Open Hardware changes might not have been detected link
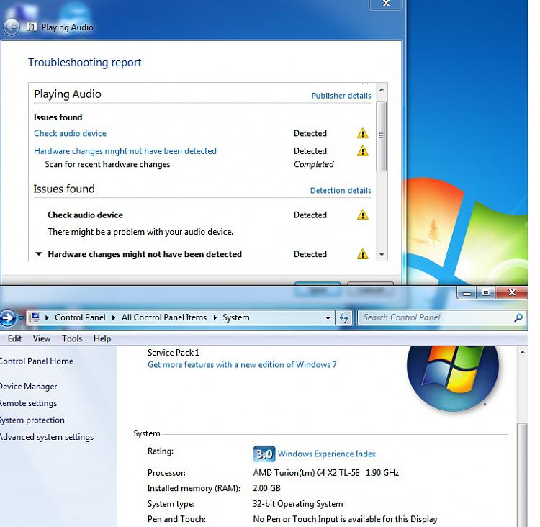Screen dimensions: 540x527 pyautogui.click(x=125, y=151)
